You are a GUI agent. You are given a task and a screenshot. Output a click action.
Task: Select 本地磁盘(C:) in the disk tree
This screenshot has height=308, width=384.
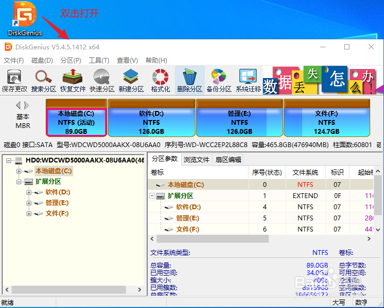54,171
